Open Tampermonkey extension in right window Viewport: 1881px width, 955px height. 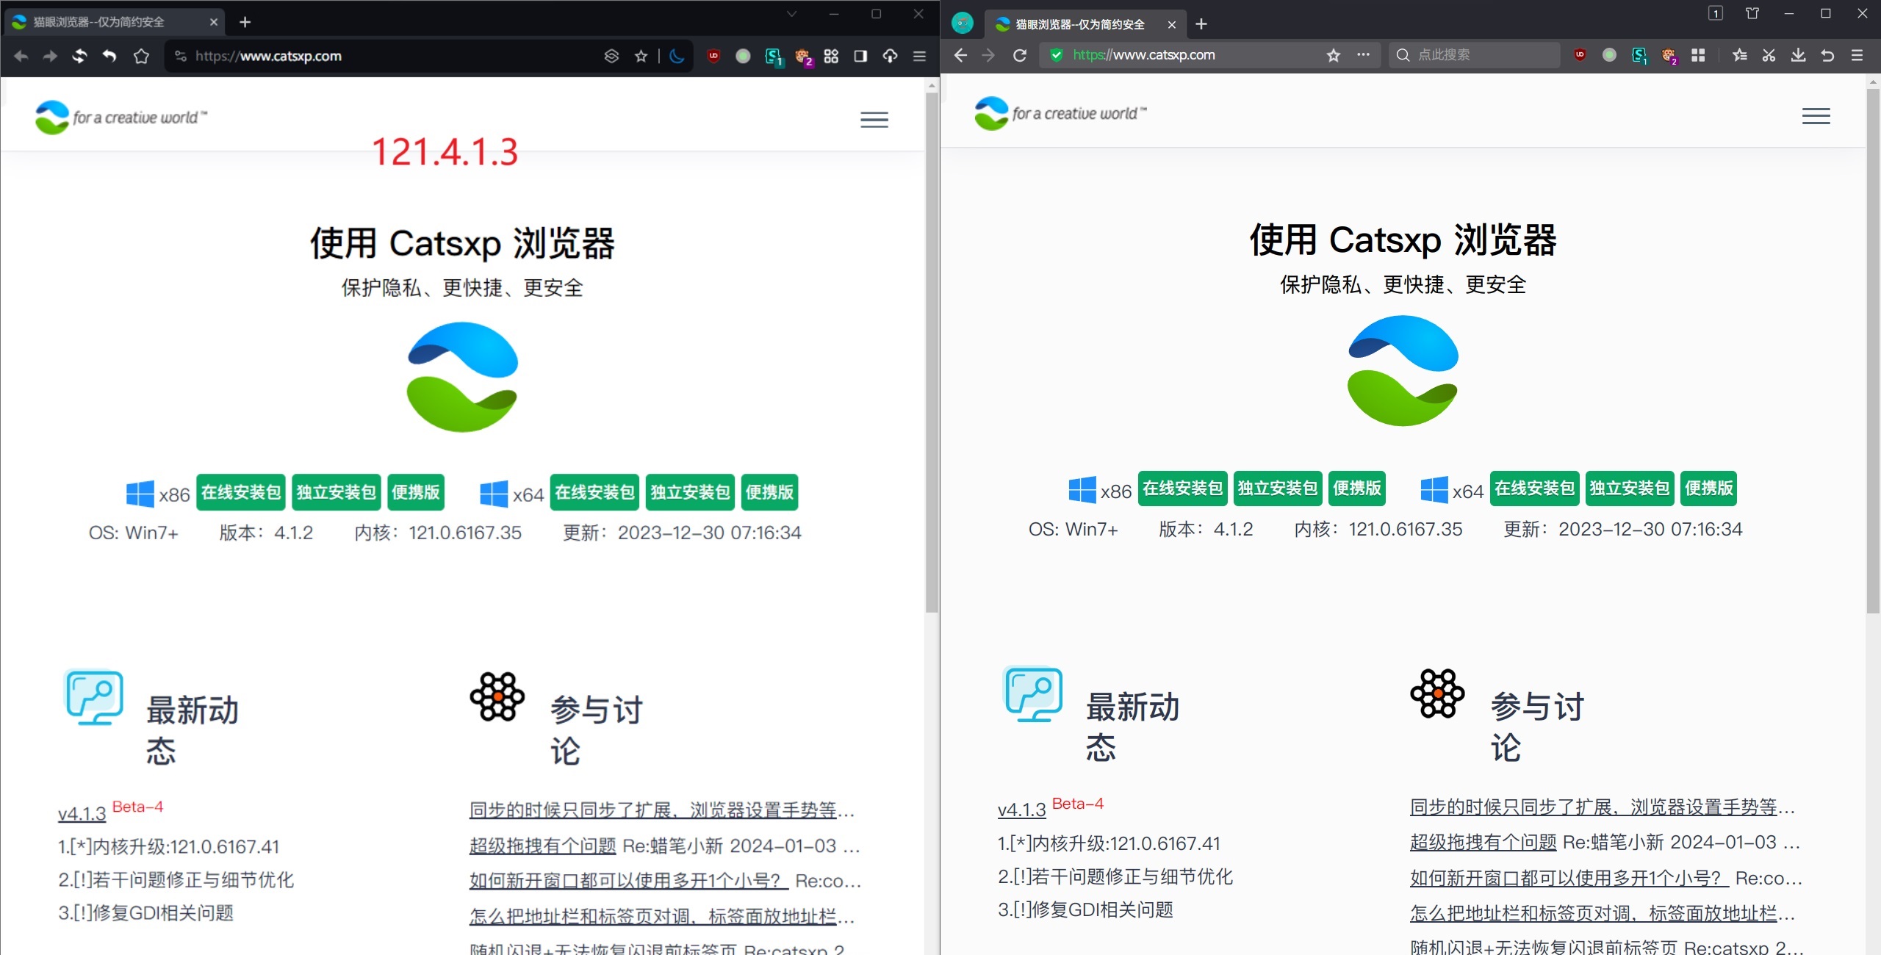[1669, 56]
